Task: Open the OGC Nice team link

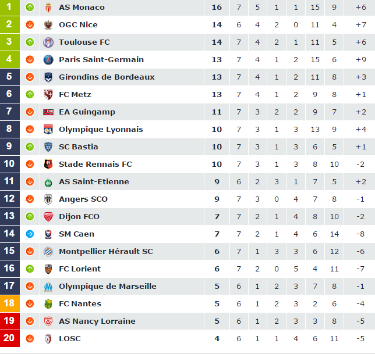Action: [x=78, y=24]
